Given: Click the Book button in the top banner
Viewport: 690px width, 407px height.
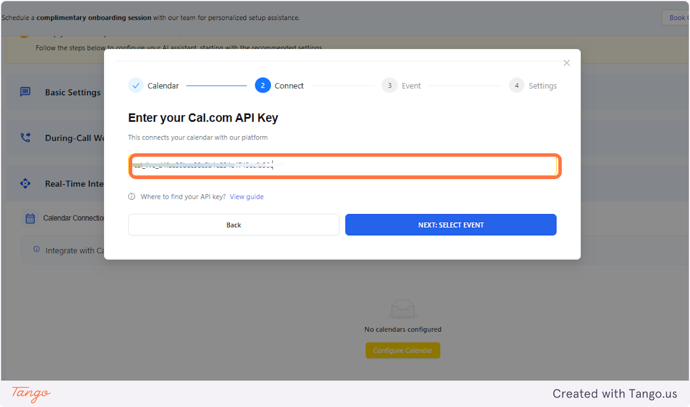Looking at the screenshot, I should 678,17.
